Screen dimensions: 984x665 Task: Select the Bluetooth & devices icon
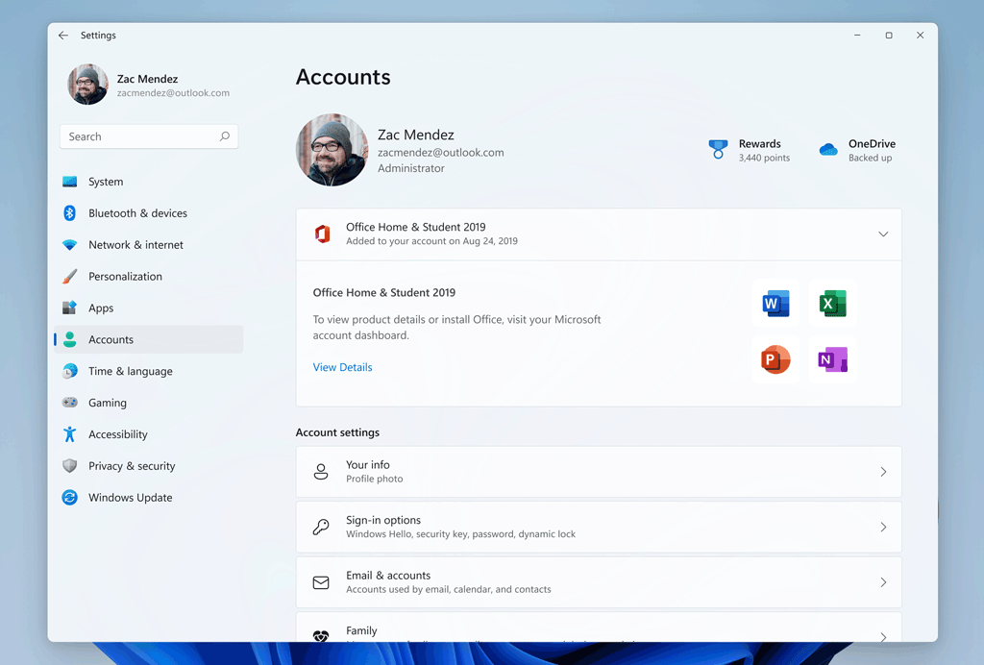tap(70, 212)
